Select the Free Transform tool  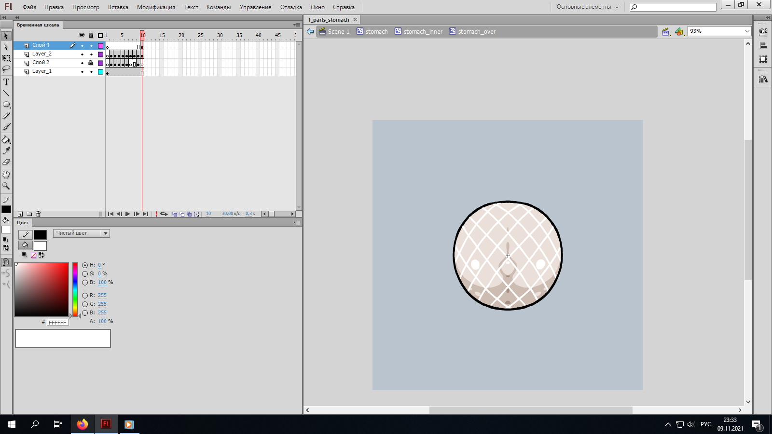[x=6, y=58]
